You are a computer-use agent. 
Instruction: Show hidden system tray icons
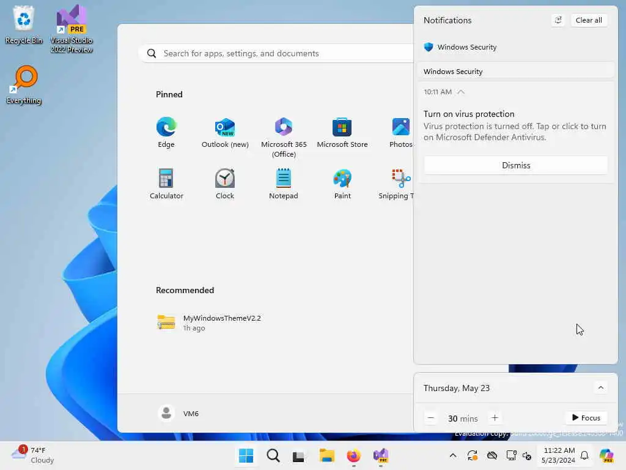point(453,455)
